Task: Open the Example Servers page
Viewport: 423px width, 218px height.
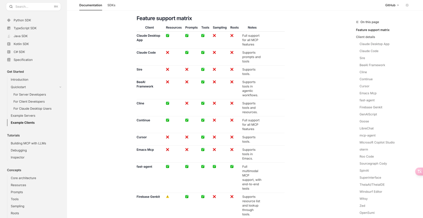Action: pos(23,116)
